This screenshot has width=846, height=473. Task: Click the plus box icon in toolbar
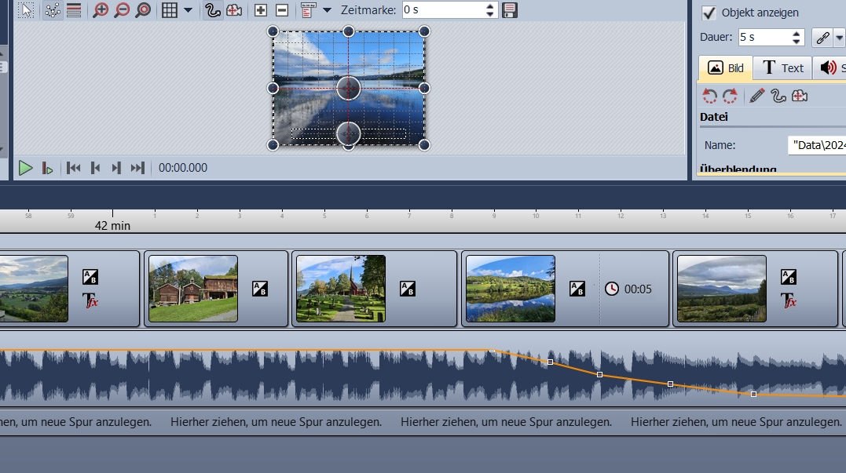point(262,10)
